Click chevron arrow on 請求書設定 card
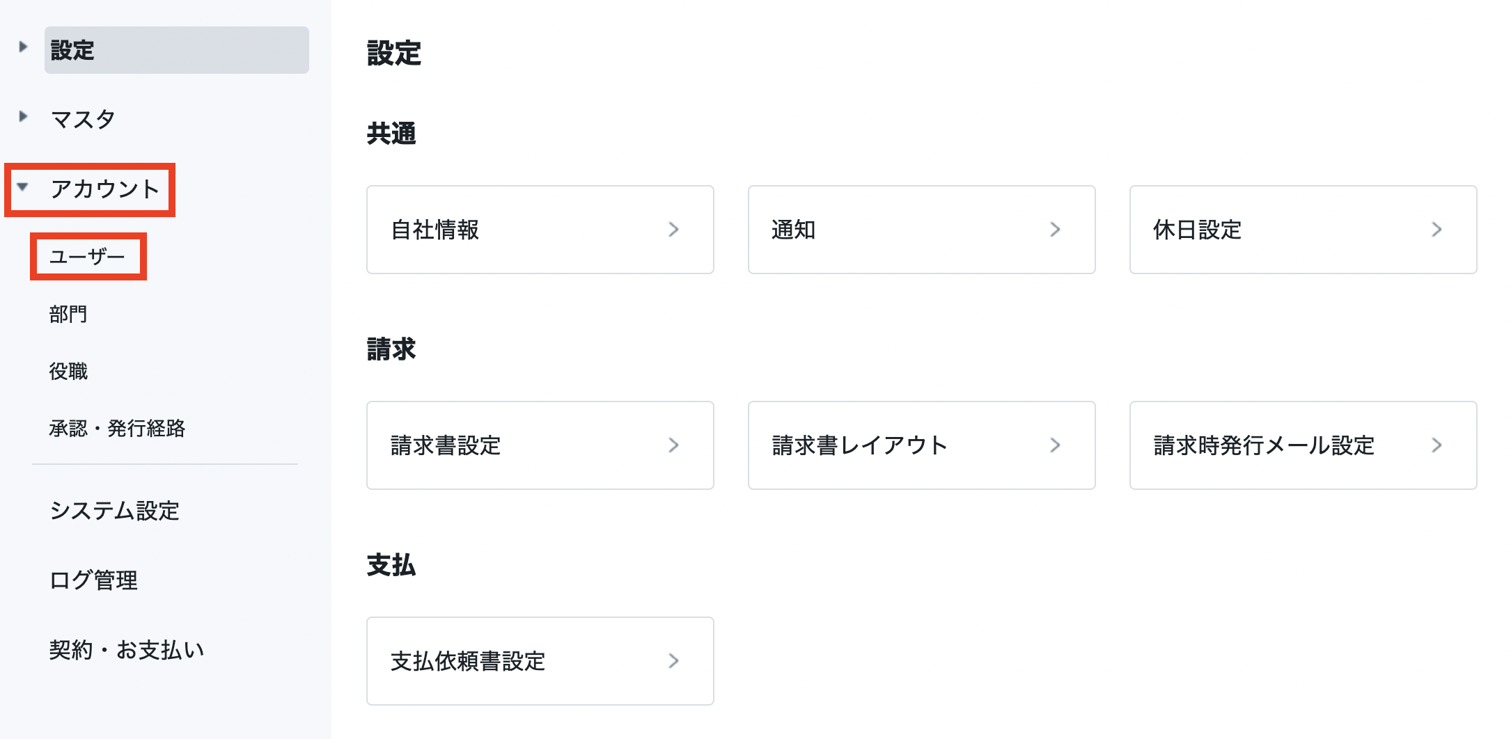 (x=673, y=445)
